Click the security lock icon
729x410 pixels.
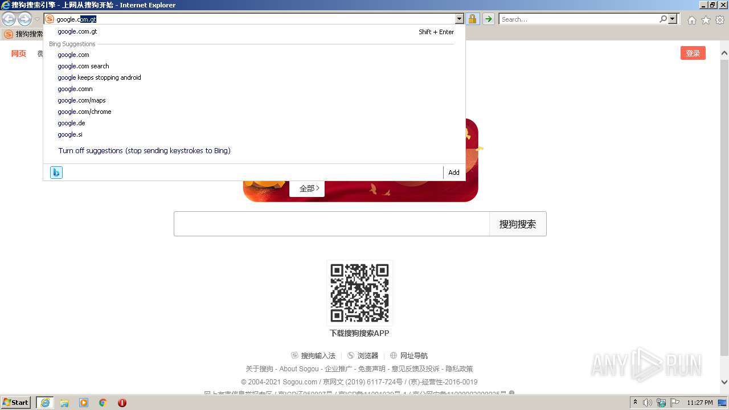[473, 19]
